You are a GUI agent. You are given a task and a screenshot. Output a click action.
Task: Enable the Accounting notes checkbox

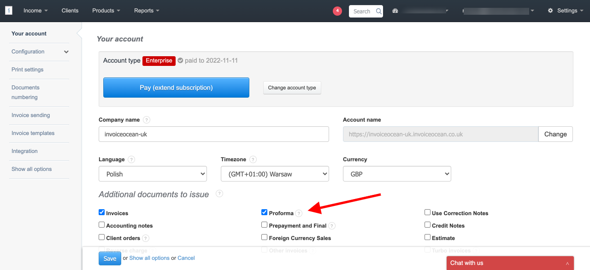click(x=101, y=225)
